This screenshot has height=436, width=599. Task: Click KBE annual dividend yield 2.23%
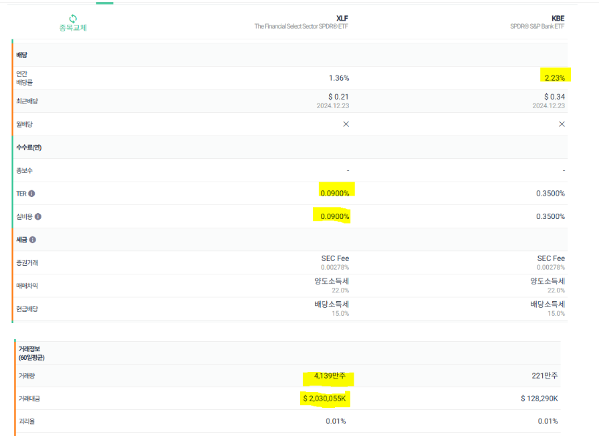555,78
